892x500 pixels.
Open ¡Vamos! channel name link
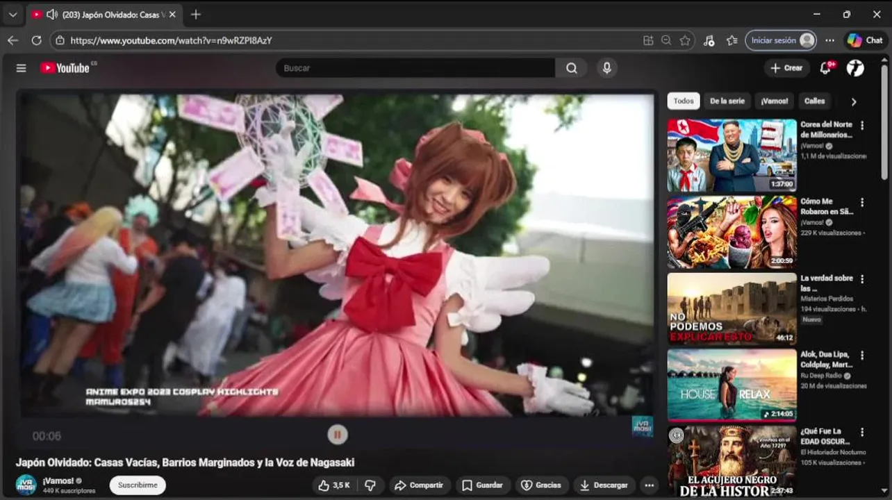[x=58, y=481]
